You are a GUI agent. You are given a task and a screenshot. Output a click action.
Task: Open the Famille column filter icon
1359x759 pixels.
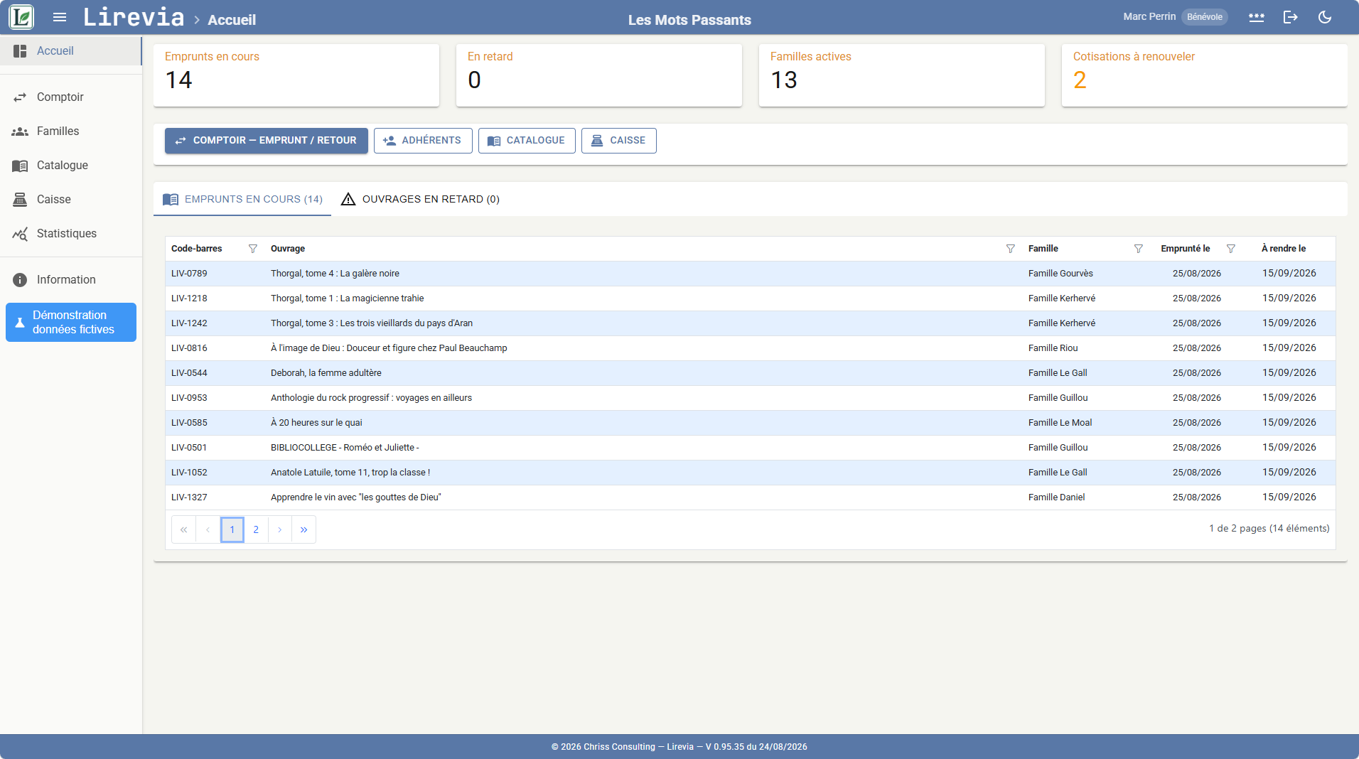(x=1139, y=249)
